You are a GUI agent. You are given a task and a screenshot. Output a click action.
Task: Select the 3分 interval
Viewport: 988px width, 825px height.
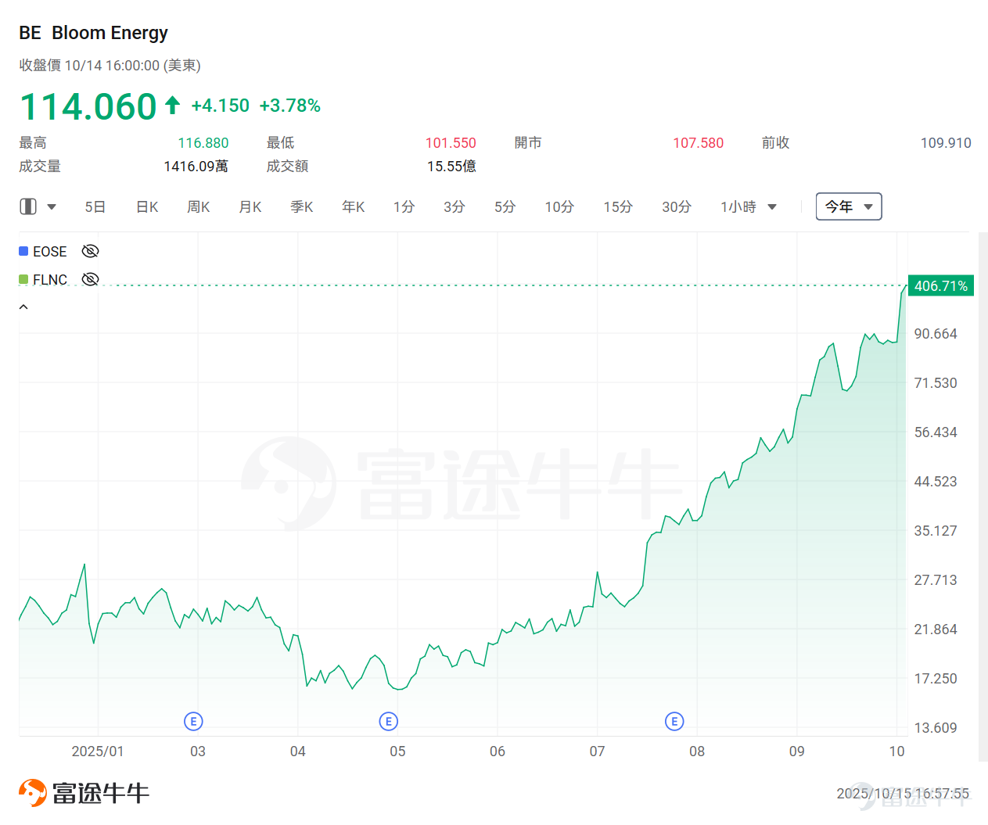click(454, 206)
